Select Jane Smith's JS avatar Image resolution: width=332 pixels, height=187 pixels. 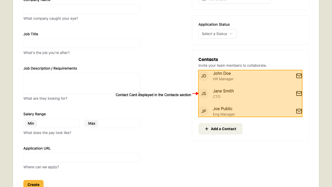[x=204, y=94]
